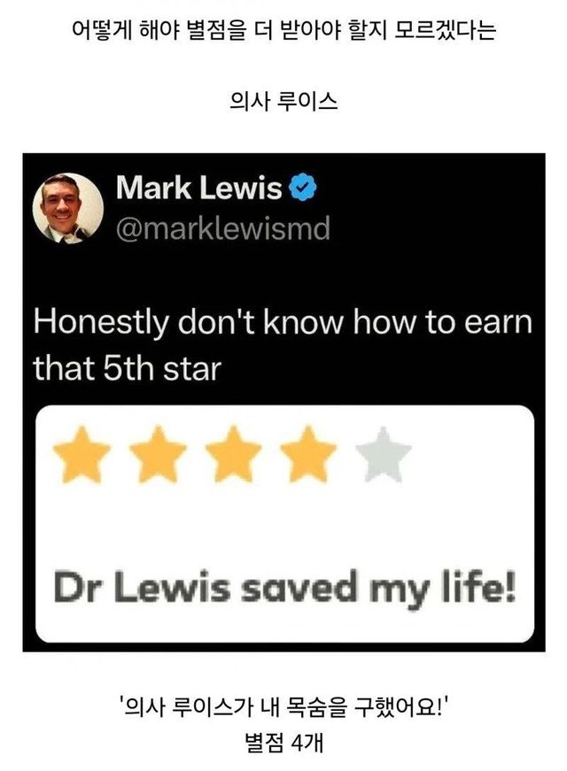This screenshot has width=567, height=771.
Task: Click the Korean headline at top
Action: pos(283,30)
